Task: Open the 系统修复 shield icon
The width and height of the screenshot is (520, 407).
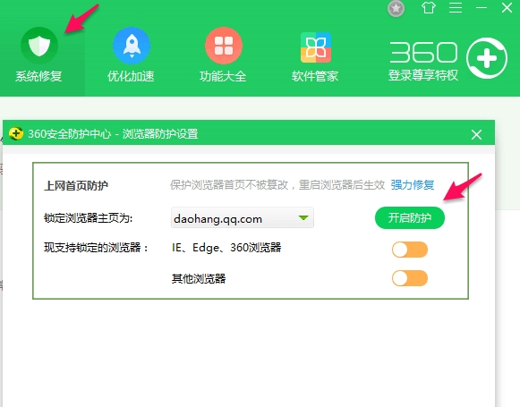Action: (x=39, y=46)
